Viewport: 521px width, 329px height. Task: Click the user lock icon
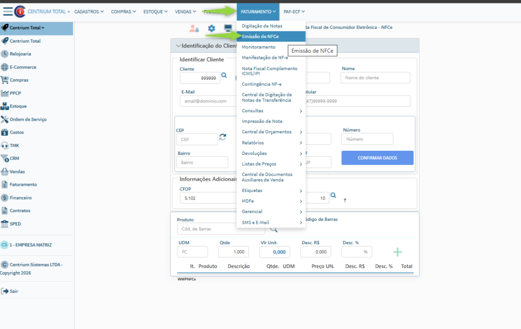(194, 28)
